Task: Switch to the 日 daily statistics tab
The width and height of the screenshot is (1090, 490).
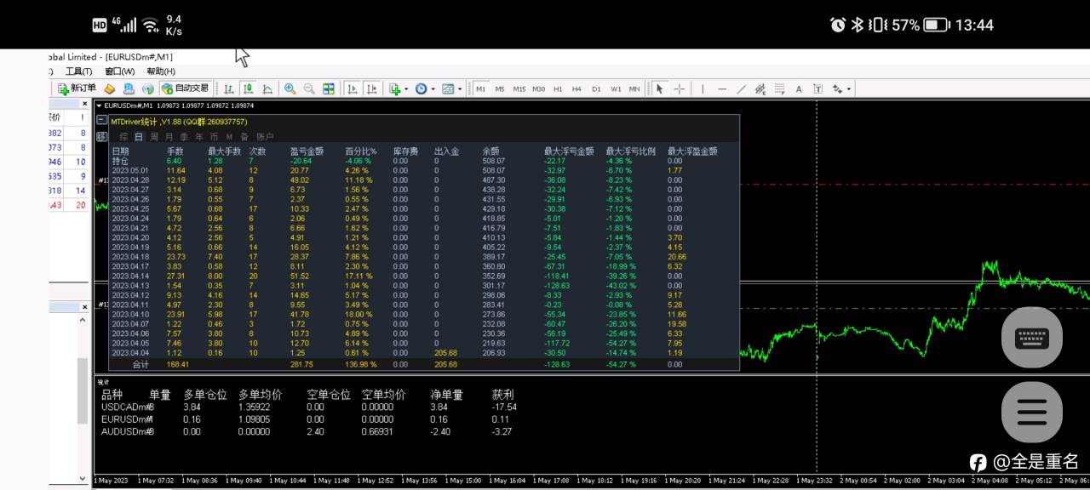Action: coord(139,137)
